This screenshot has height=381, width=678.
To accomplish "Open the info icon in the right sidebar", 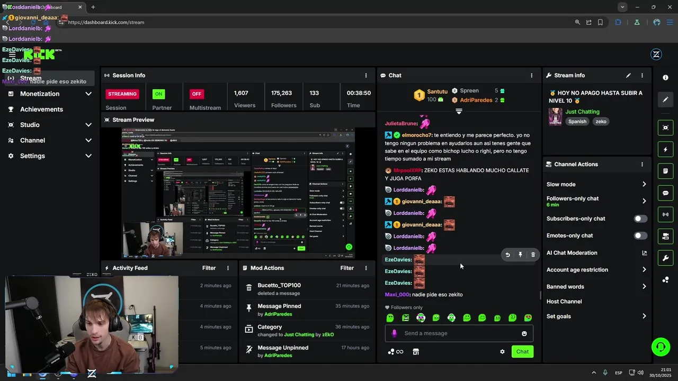I will [665, 77].
